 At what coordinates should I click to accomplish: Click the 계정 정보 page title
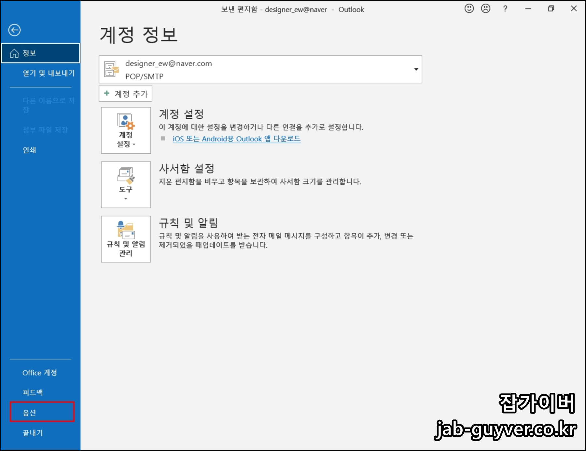click(139, 35)
